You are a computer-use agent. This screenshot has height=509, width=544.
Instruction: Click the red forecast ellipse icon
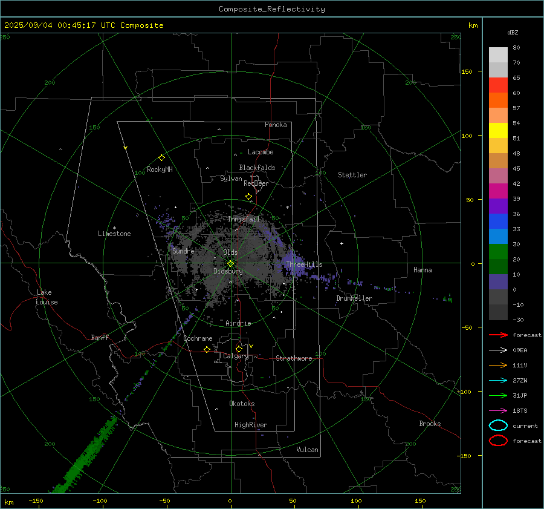[x=498, y=441]
